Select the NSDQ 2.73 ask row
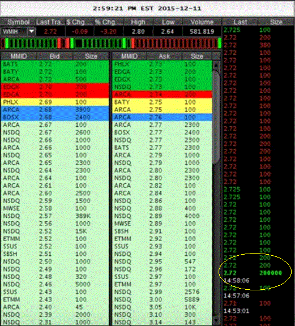 click(x=163, y=87)
